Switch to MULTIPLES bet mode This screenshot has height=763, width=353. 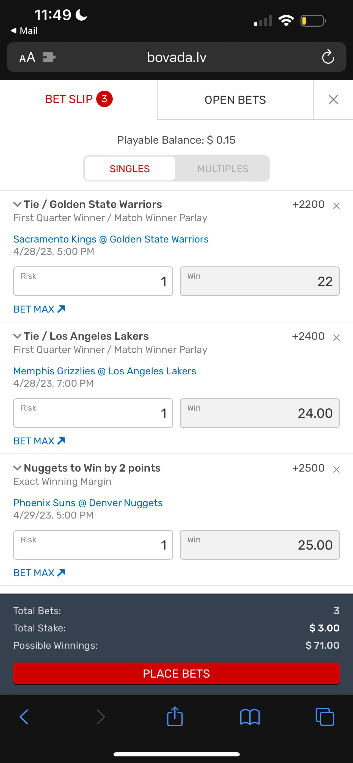click(x=223, y=169)
